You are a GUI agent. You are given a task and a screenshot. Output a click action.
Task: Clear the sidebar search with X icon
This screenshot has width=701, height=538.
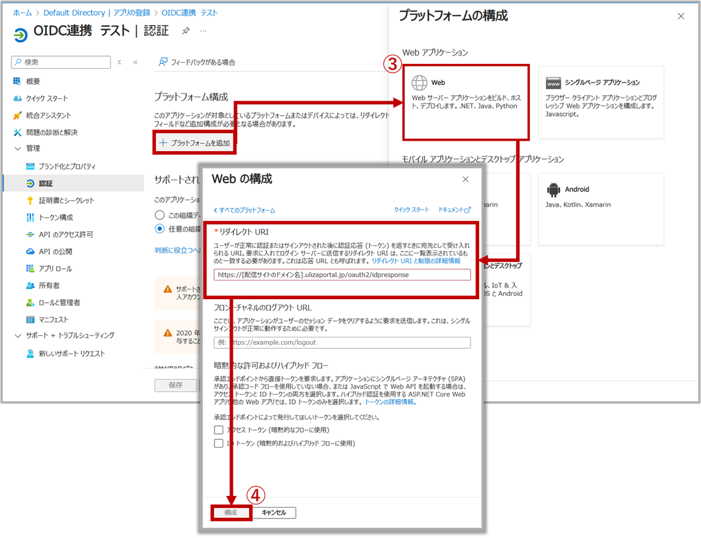point(119,62)
